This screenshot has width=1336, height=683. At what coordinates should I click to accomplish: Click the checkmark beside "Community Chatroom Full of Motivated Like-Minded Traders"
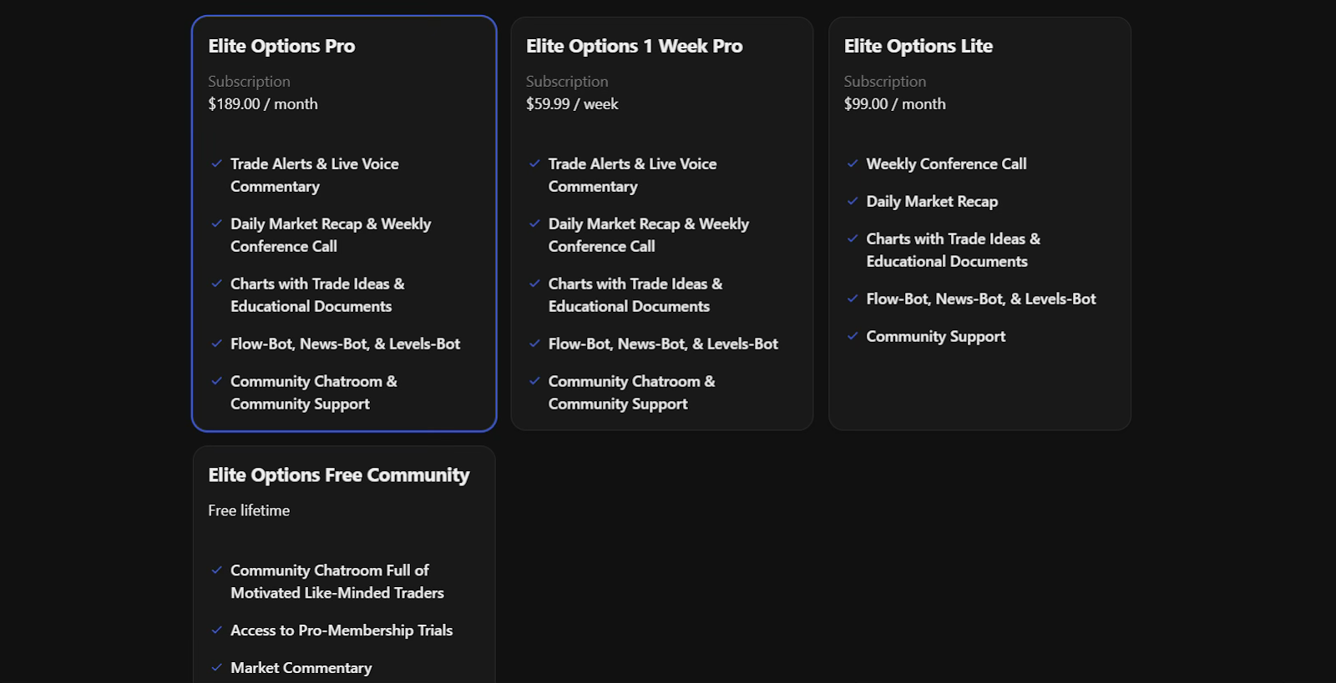(217, 570)
